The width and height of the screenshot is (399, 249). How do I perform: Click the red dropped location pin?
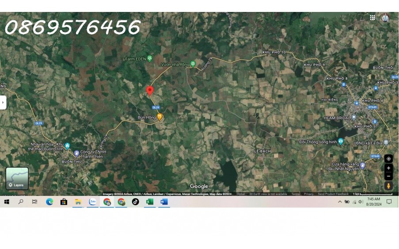tap(150, 91)
